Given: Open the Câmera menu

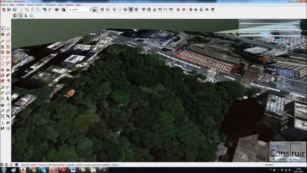Looking at the screenshot, I should pos(30,5).
